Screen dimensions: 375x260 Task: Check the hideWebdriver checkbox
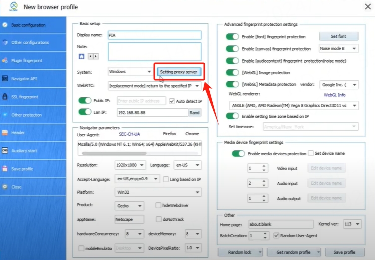158,205
